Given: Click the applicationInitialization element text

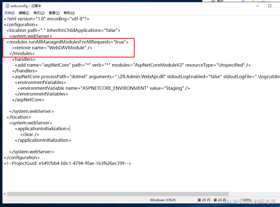Looking at the screenshot, I should [x=42, y=128].
